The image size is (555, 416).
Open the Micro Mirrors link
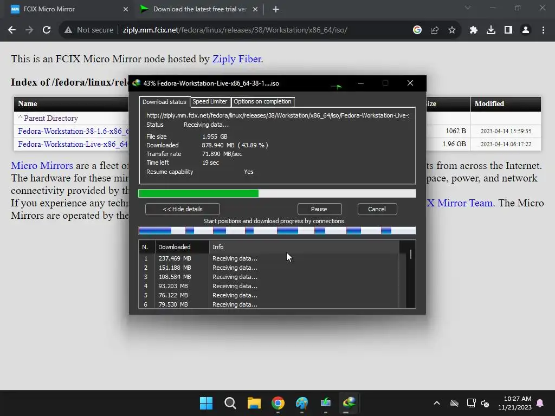[x=42, y=166]
